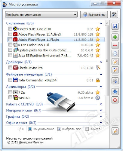Collapse the Драйверы section

click(x=101, y=62)
